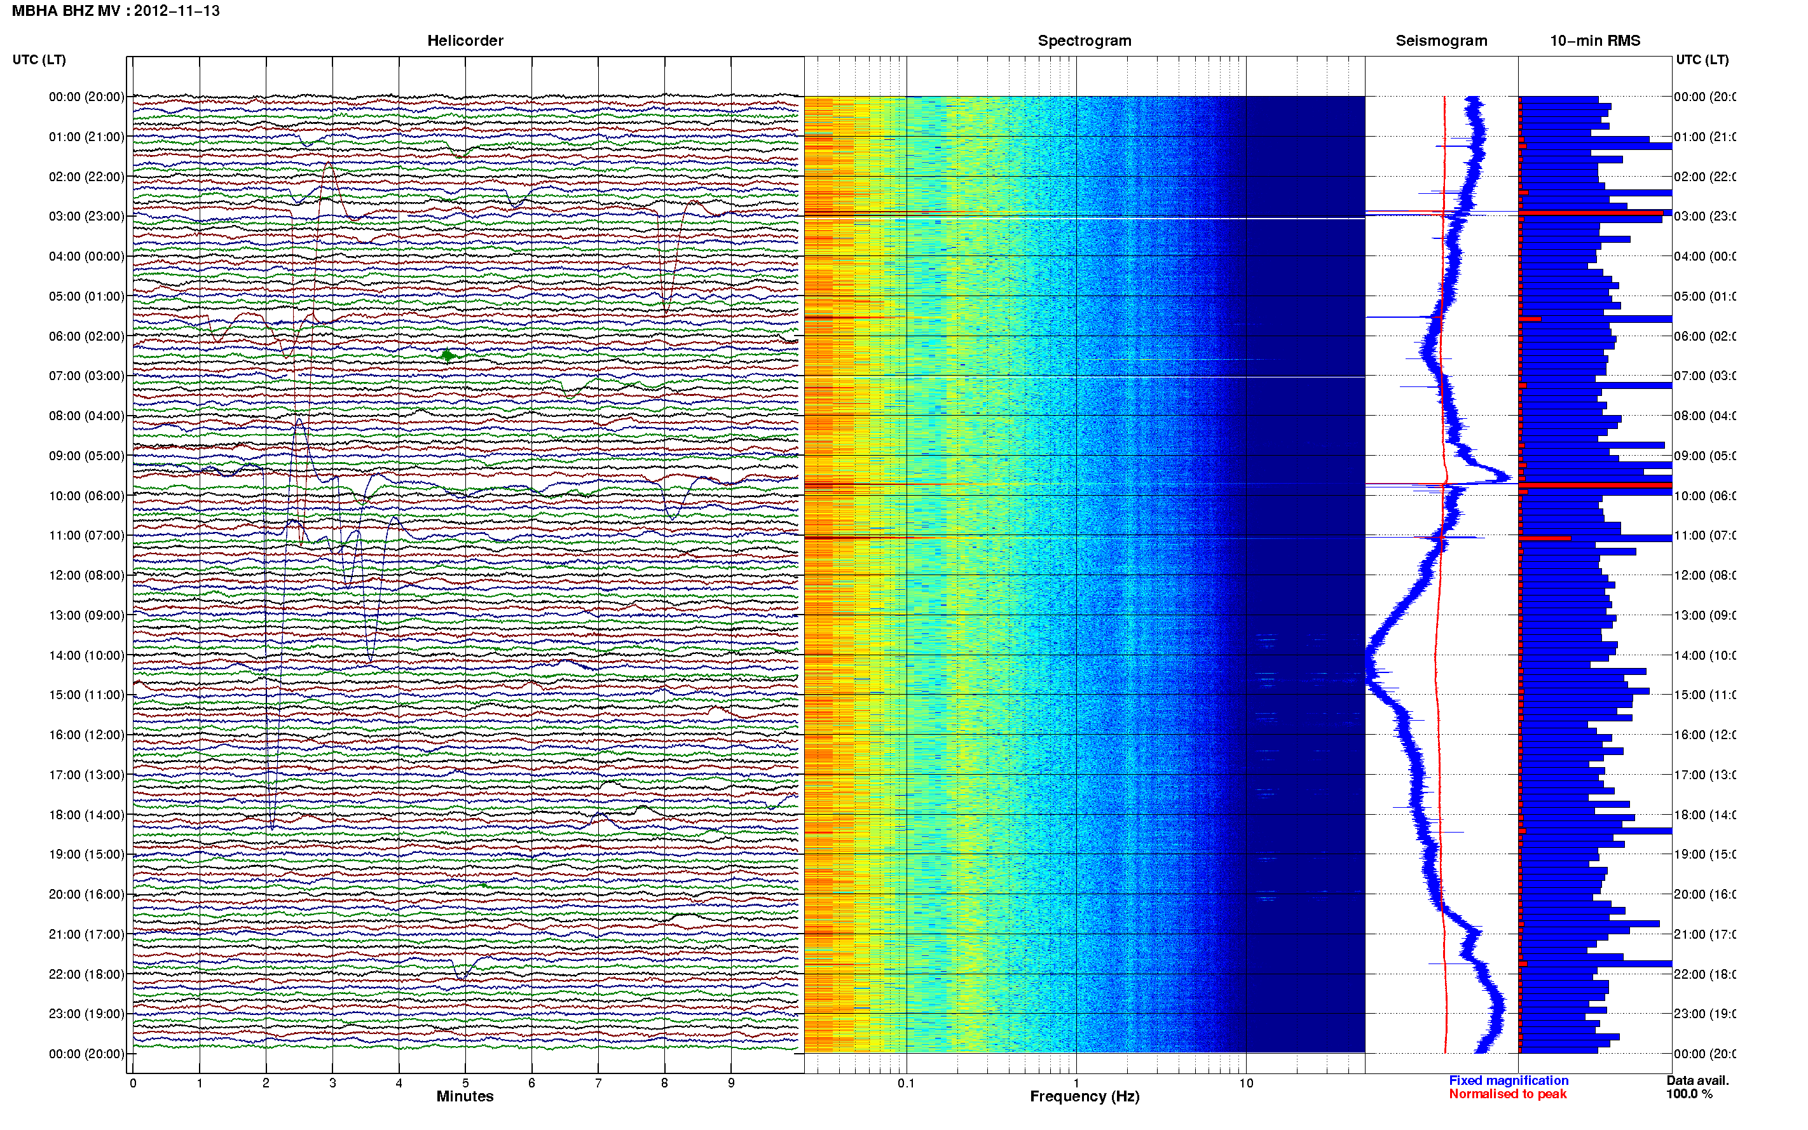Click the 22:00 (18:00) label on the left axis
Screen dimensions: 1808x1130
(86, 974)
